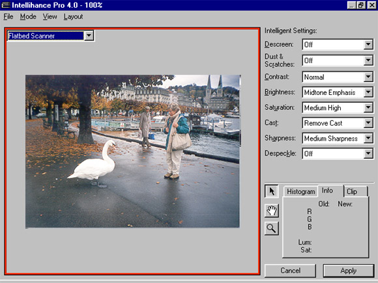Image resolution: width=378 pixels, height=283 pixels.
Task: Click the Intellihance title bar app icon
Action: [6, 5]
